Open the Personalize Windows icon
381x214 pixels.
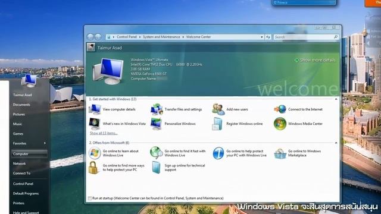tap(156, 124)
